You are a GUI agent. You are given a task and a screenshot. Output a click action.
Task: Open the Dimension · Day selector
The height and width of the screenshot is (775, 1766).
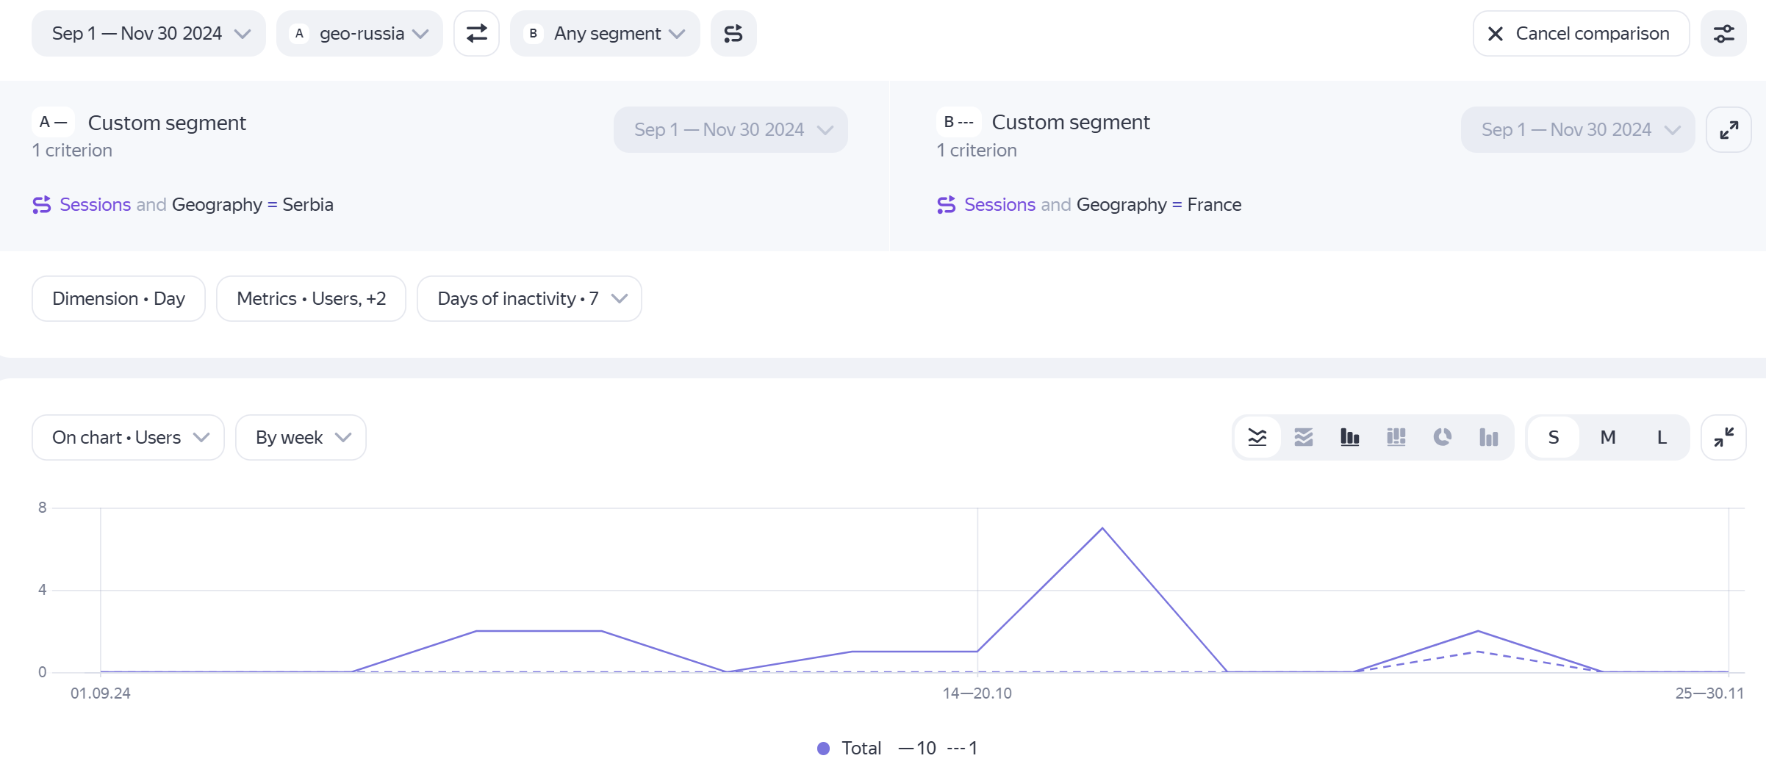[x=118, y=299]
